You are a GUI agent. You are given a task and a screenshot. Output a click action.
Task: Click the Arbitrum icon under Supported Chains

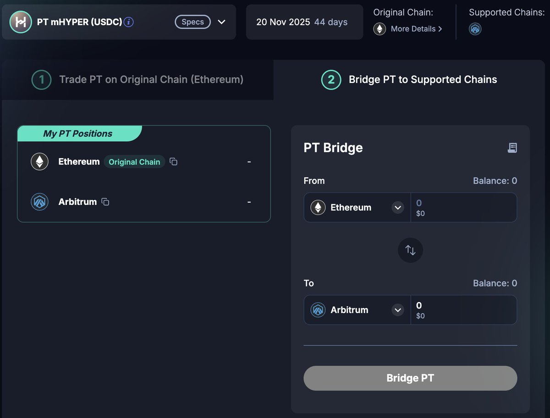point(475,29)
